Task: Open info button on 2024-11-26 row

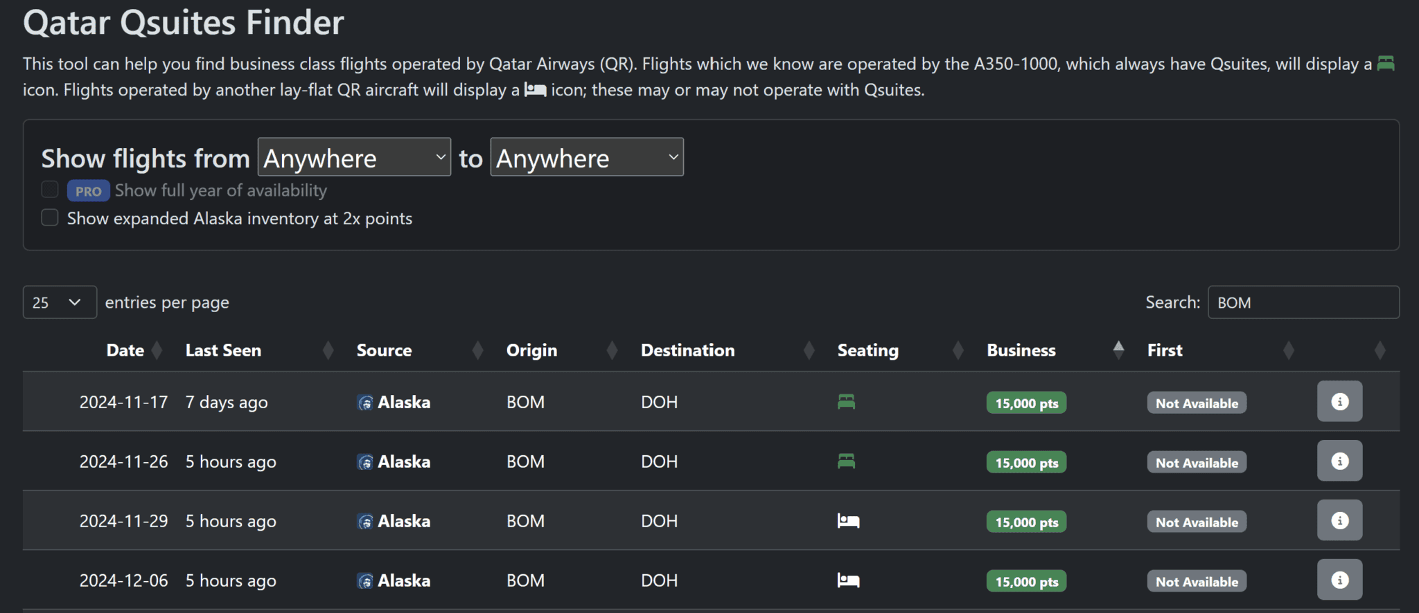Action: 1339,461
